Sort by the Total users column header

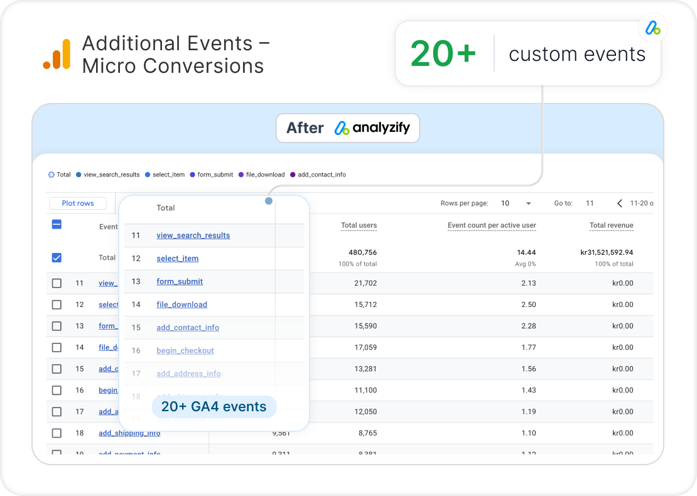359,225
